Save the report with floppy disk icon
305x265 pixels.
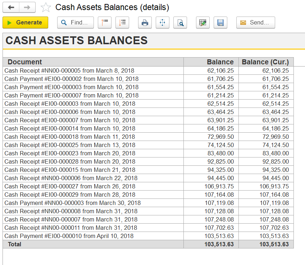coord(220,22)
